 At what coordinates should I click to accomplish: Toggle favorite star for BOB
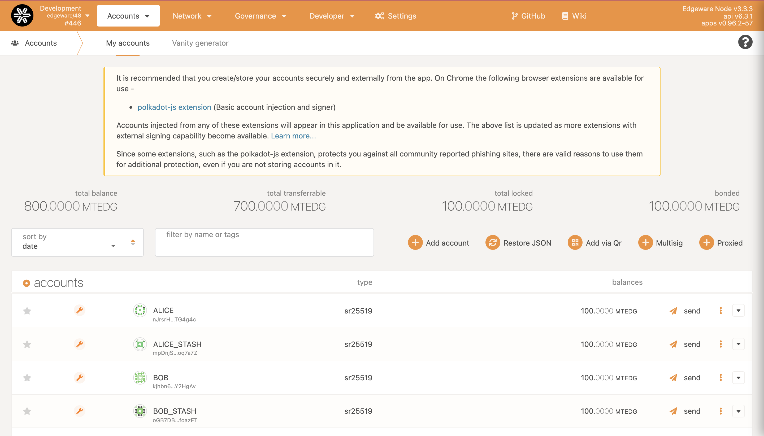click(x=27, y=378)
